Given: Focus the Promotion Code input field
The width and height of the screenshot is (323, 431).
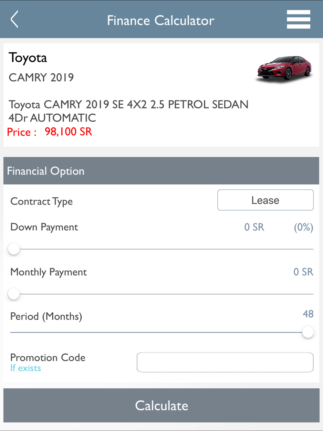Looking at the screenshot, I should [225, 362].
